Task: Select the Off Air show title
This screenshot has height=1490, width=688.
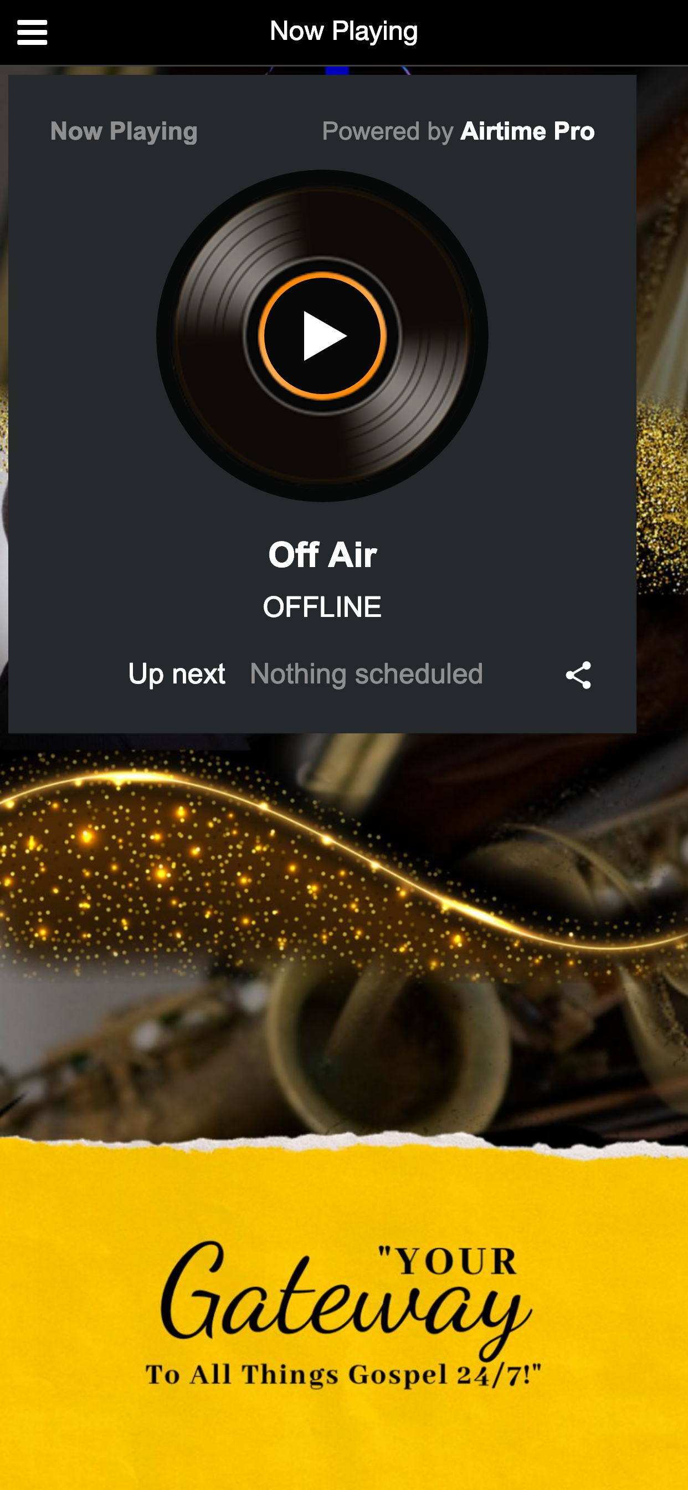Action: 322,555
